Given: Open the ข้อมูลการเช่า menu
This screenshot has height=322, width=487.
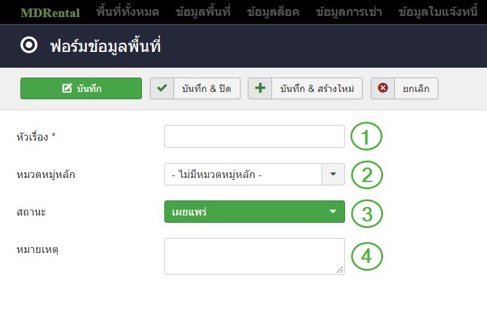Looking at the screenshot, I should (349, 12).
